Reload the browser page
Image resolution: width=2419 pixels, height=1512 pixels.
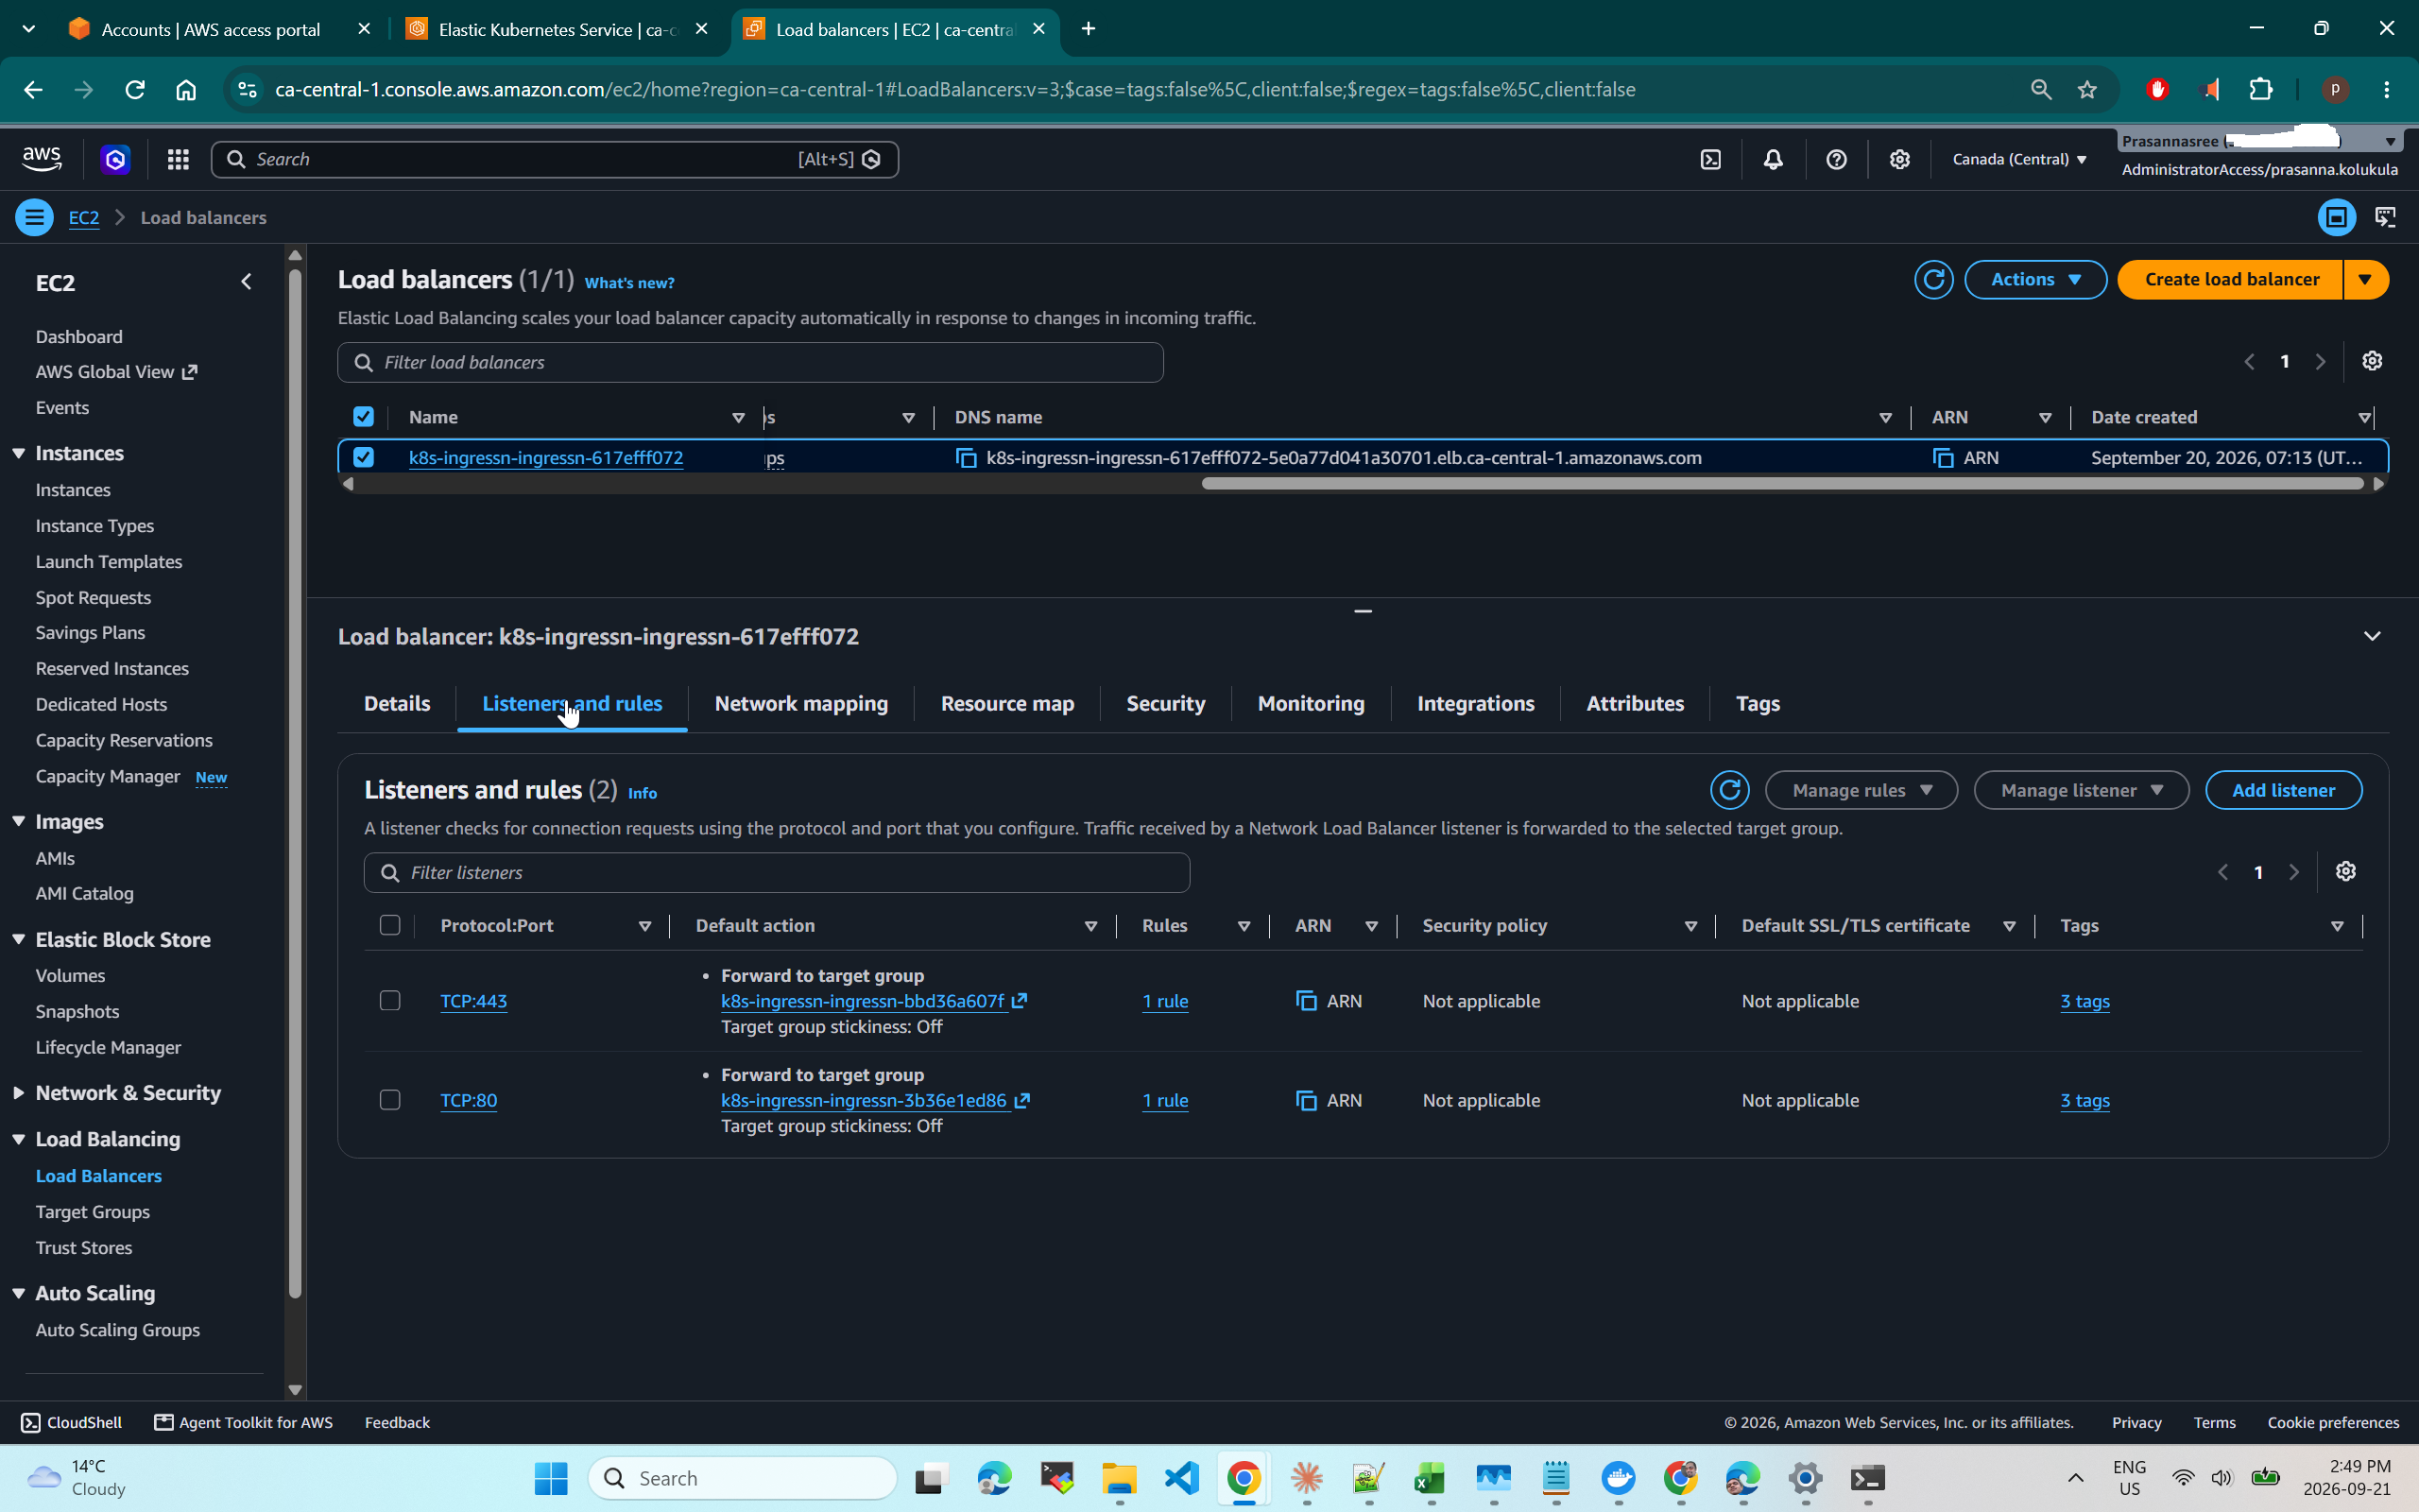click(x=135, y=90)
